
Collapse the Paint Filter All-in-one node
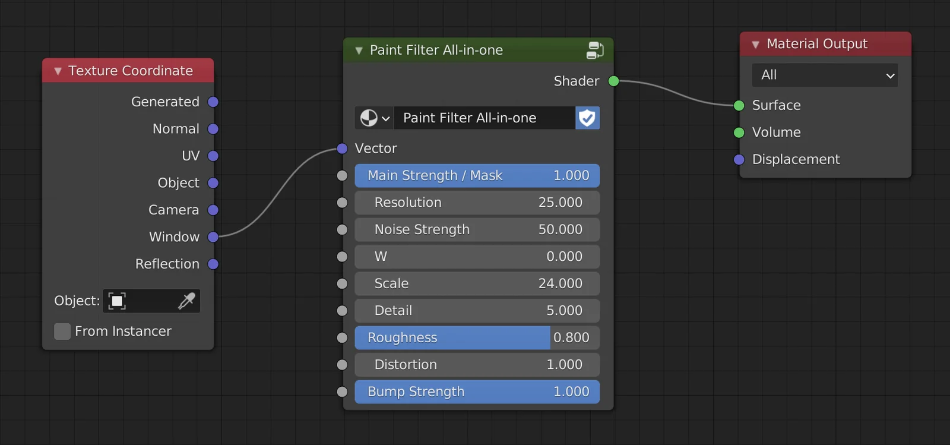(x=359, y=51)
